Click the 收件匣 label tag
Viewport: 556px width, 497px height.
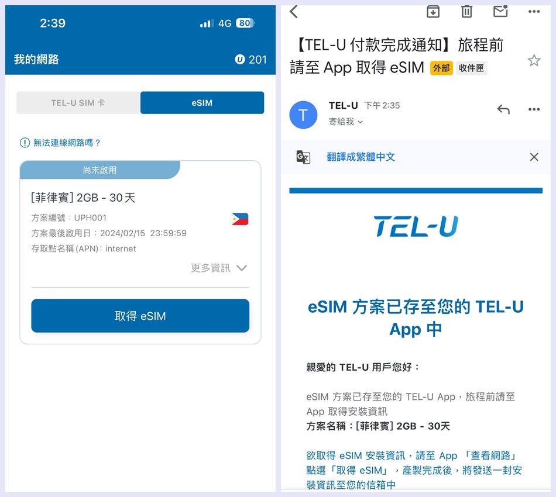[471, 68]
